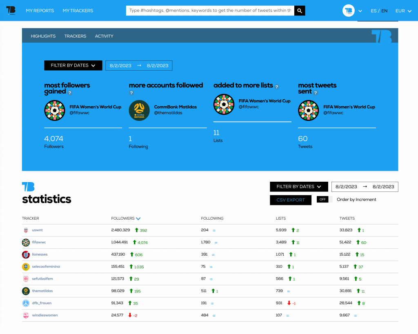Open My Reports from the top menu
Viewport: 418px width, 334px height.
point(40,11)
